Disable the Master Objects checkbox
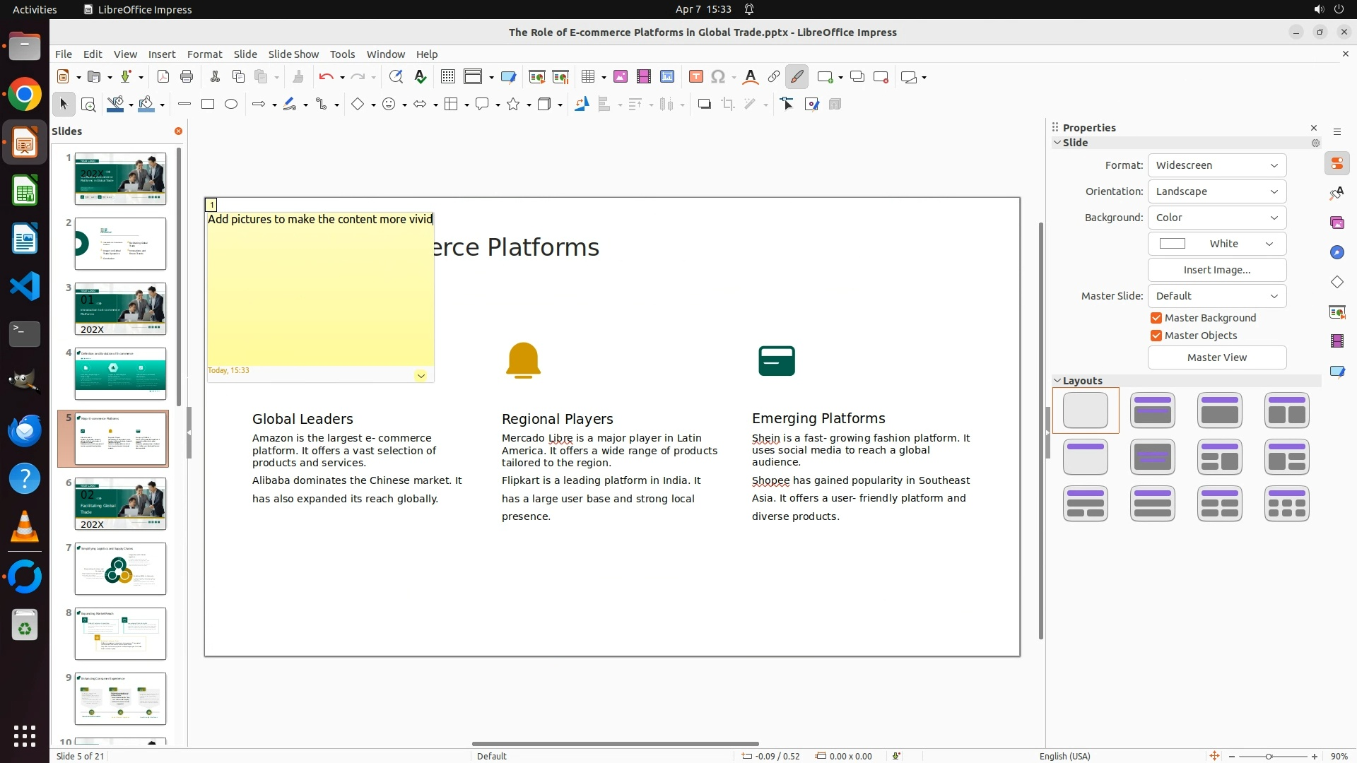 point(1156,336)
